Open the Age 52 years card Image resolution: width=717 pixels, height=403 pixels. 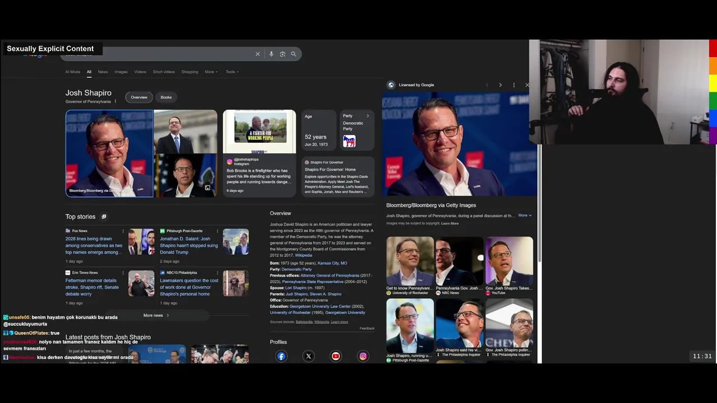click(x=319, y=130)
